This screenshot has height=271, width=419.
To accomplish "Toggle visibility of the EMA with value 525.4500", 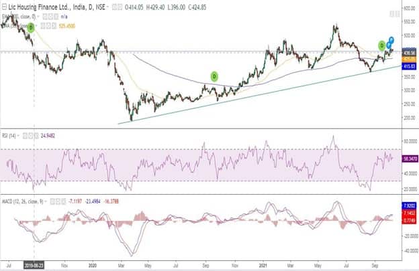I will (43, 26).
